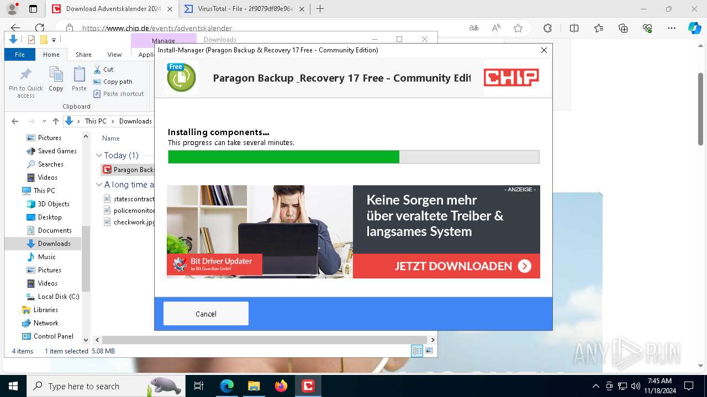Image resolution: width=707 pixels, height=397 pixels.
Task: Switch to the Share ribbon tab
Action: pos(83,55)
